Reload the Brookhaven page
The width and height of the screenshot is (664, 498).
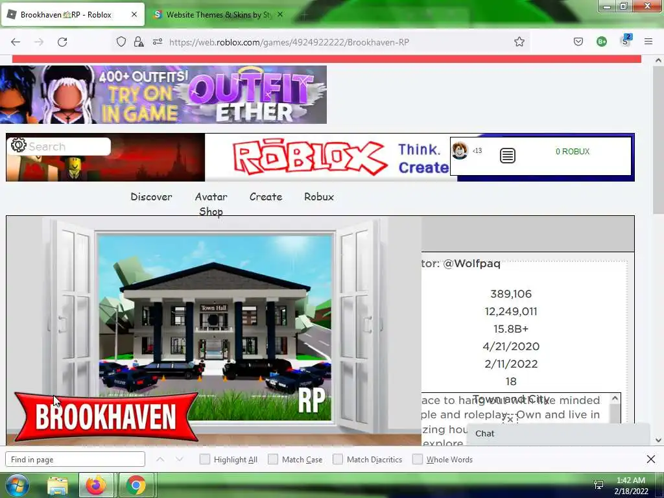pos(62,42)
